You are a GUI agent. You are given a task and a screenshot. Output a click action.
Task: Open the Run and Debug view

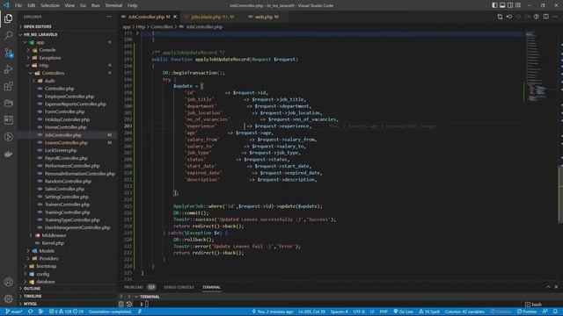pos(8,69)
